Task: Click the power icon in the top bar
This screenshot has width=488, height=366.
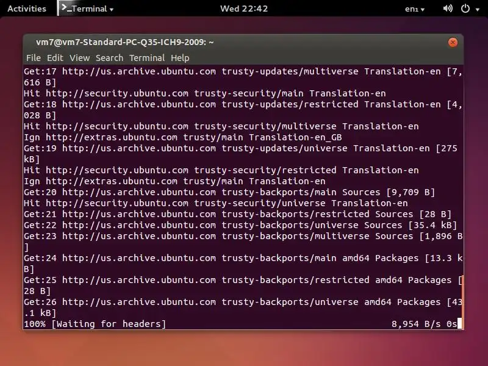Action: 465,9
